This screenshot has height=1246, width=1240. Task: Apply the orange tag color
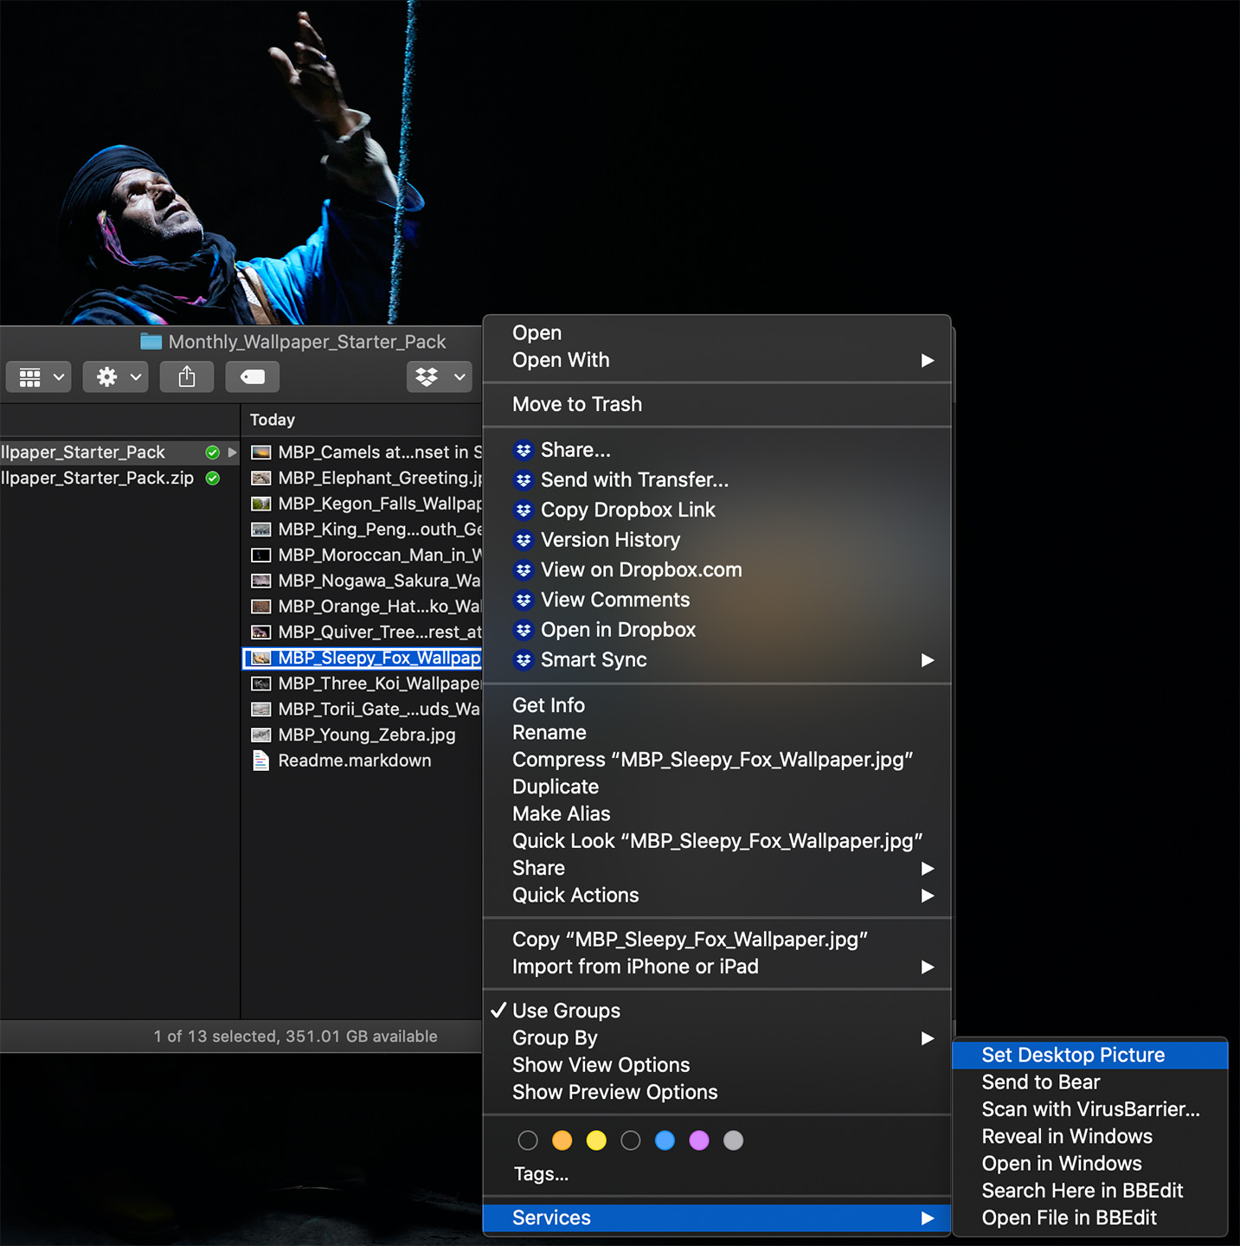point(562,1140)
